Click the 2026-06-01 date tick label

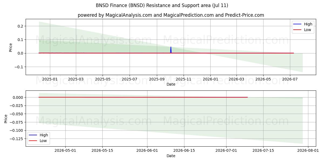coord(147,151)
